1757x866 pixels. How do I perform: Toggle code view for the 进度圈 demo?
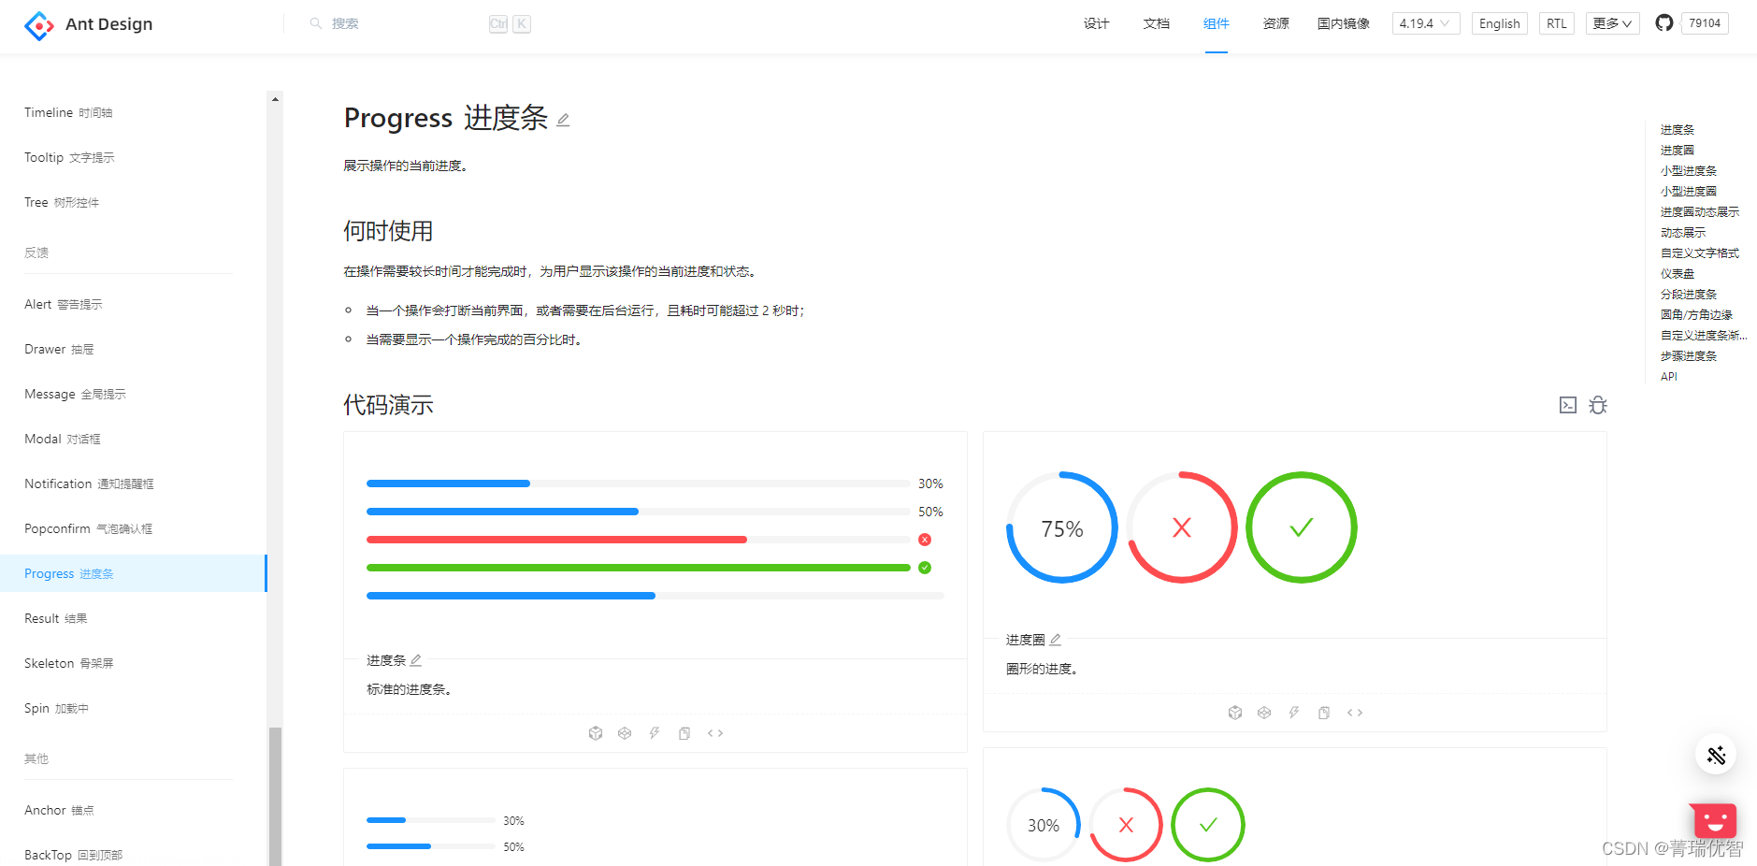click(1355, 712)
